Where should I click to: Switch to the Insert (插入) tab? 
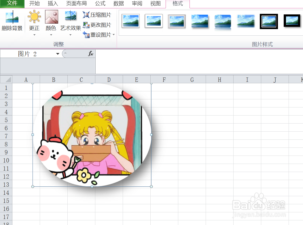(x=53, y=3)
